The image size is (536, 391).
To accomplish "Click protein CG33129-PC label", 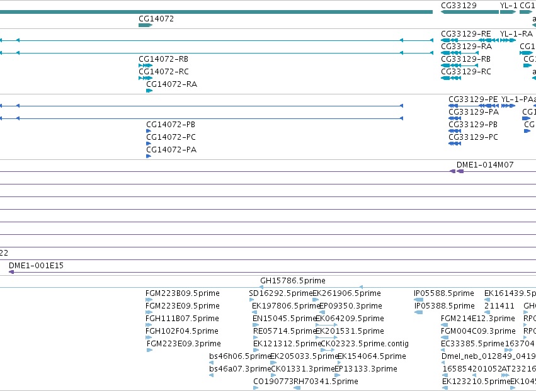I will point(473,137).
